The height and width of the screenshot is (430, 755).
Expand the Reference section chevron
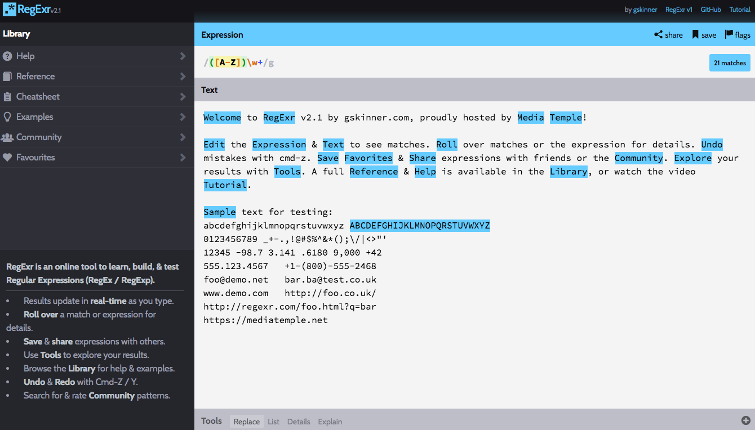pyautogui.click(x=183, y=77)
